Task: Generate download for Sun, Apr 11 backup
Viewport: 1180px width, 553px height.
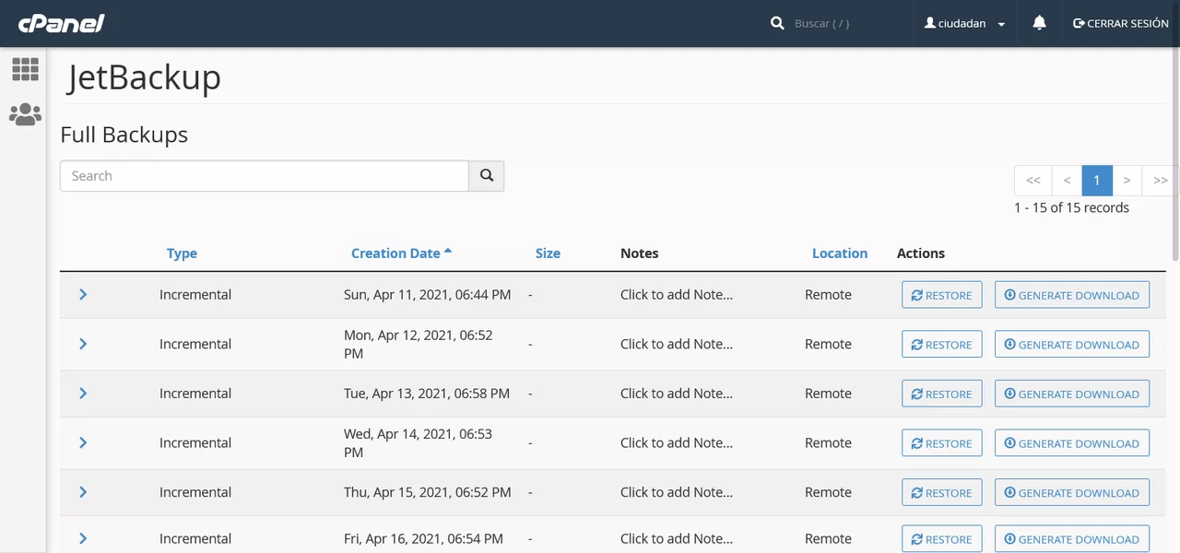Action: (1072, 295)
